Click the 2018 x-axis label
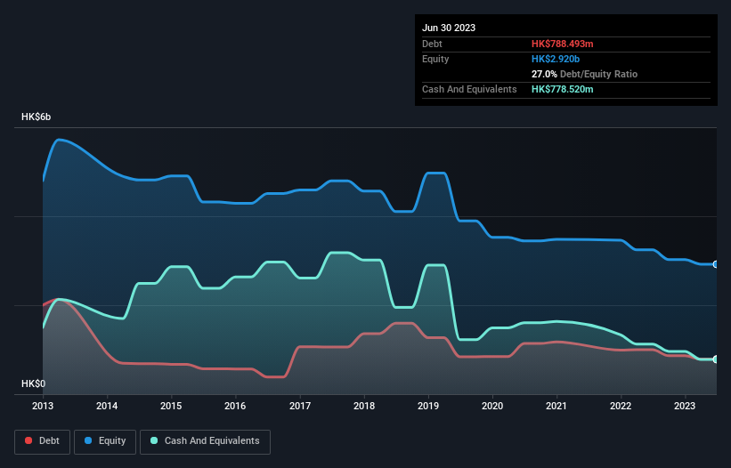The image size is (731, 468). [364, 406]
